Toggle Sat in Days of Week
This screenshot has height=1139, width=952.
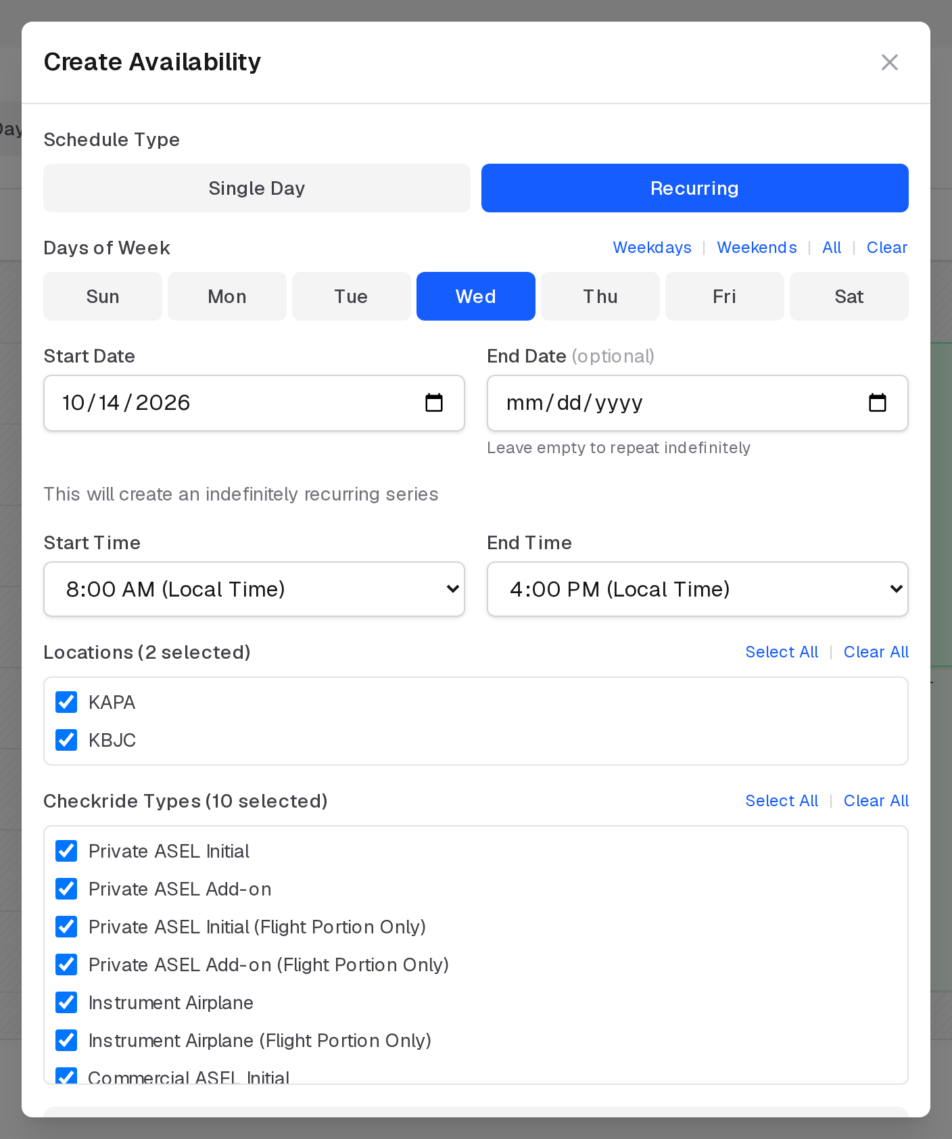click(x=849, y=296)
